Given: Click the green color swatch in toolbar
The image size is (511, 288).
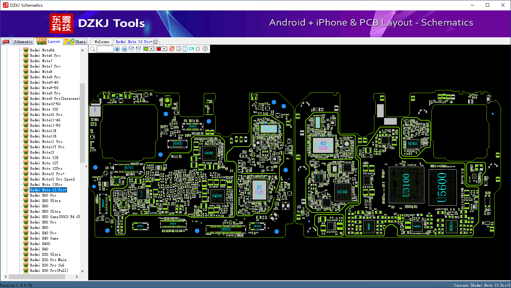Looking at the screenshot, I should point(146,49).
